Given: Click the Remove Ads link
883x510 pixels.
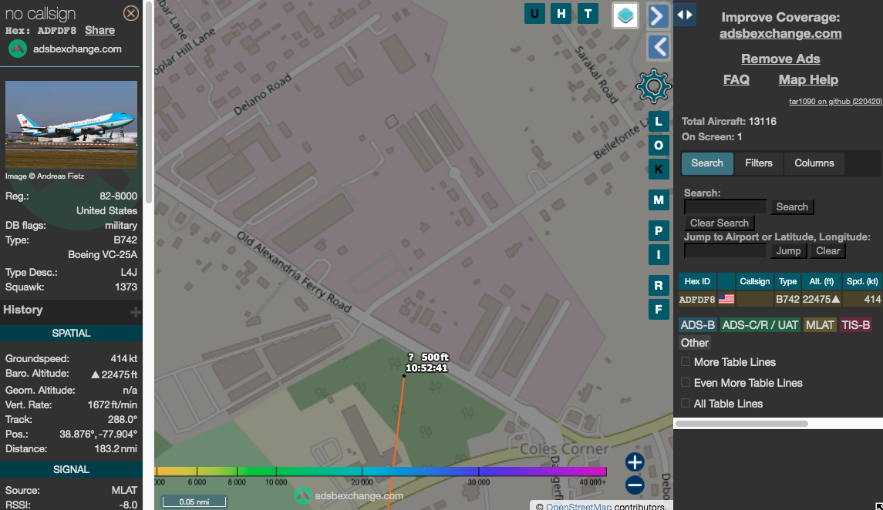Looking at the screenshot, I should pyautogui.click(x=780, y=59).
